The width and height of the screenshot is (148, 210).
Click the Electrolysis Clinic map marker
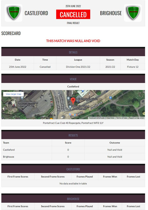pos(68,98)
